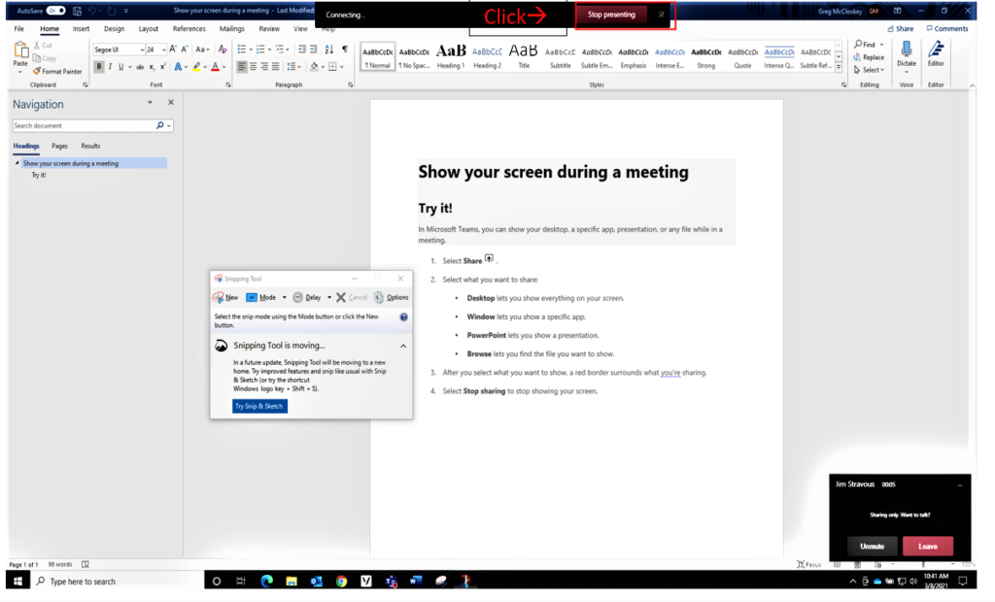Screen dimensions: 995x602
Task: Open the File menu
Action: 19,28
